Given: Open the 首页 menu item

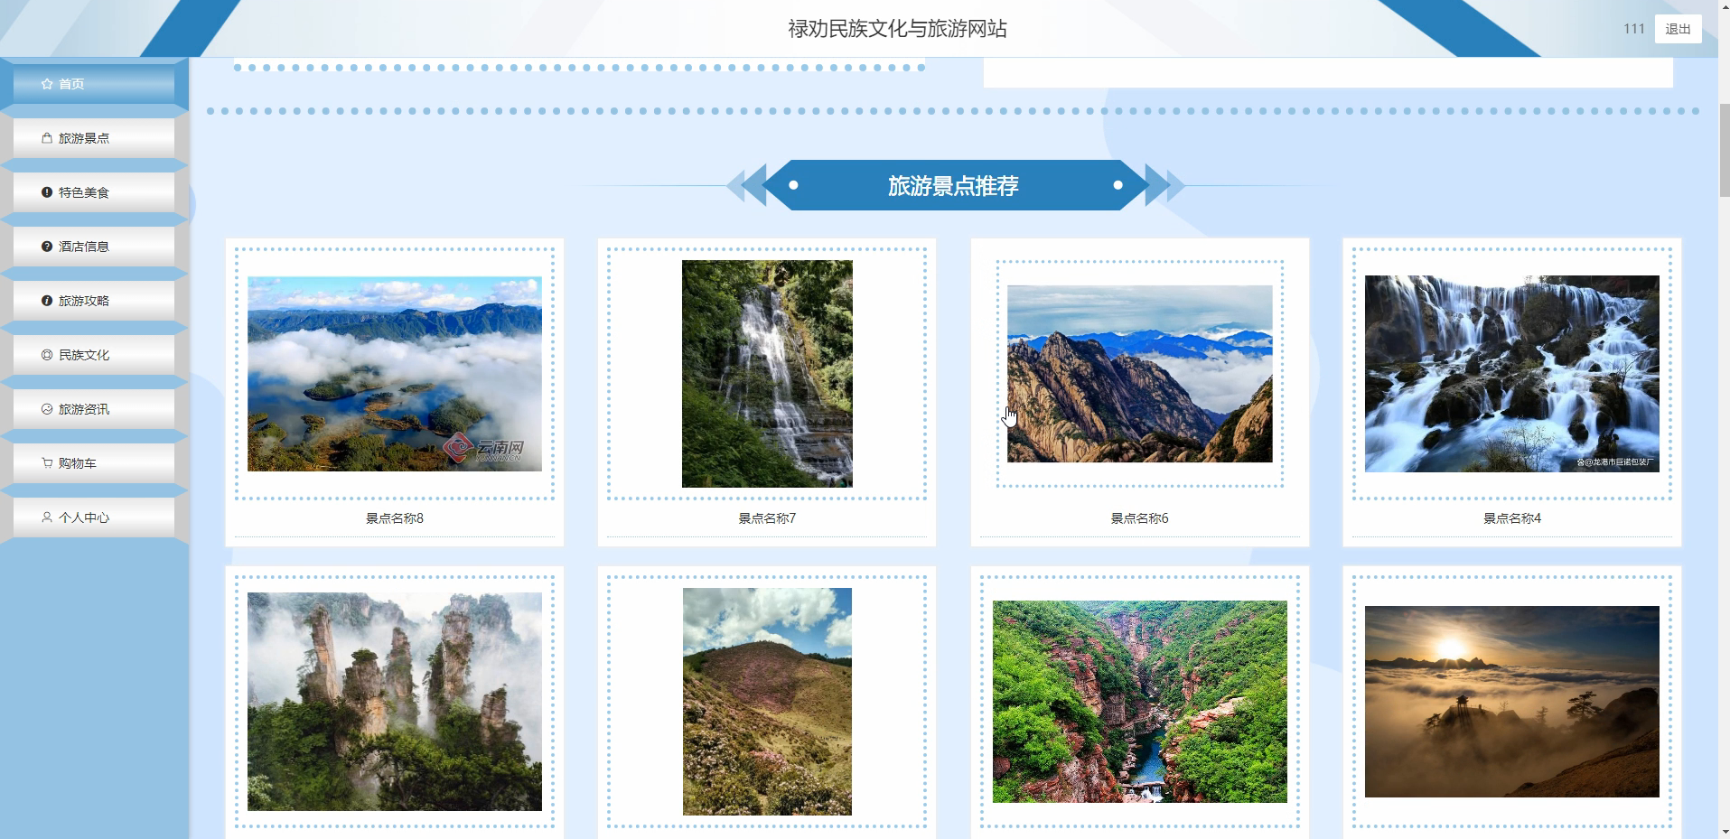Looking at the screenshot, I should tap(94, 84).
